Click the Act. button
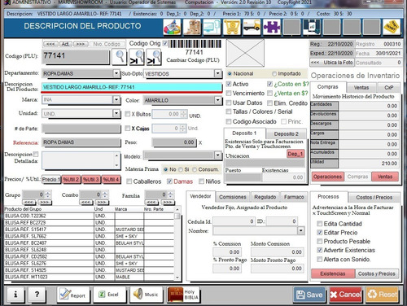Screen dimensions: 407x306 pyautogui.click(x=65, y=44)
